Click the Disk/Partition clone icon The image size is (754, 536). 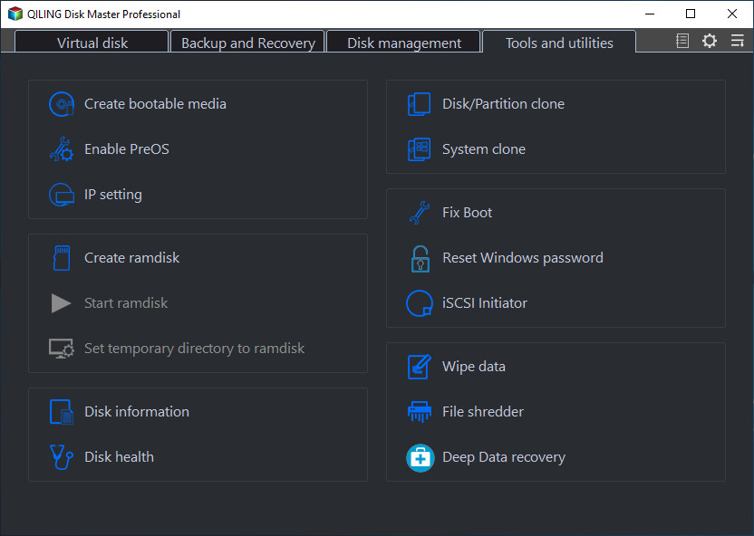(420, 104)
